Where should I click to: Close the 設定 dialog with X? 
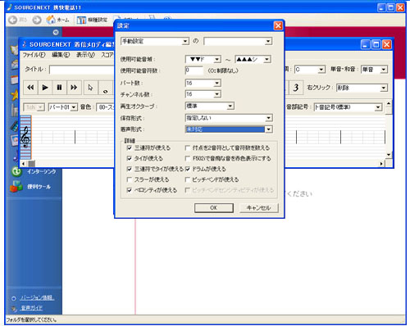pos(278,25)
